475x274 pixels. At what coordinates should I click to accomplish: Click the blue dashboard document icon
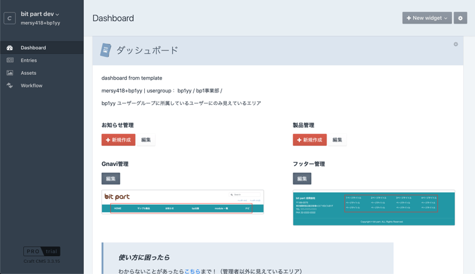106,50
